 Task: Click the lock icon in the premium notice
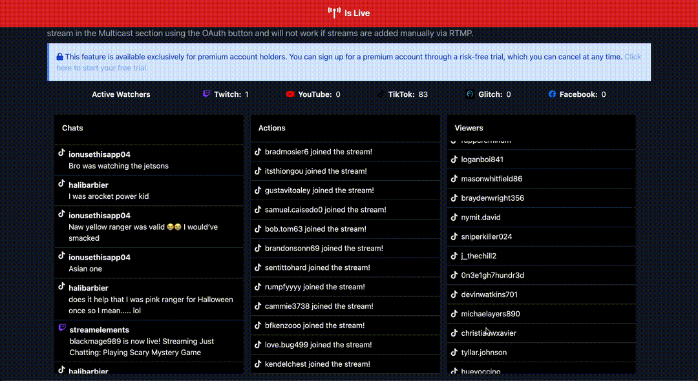click(x=59, y=57)
